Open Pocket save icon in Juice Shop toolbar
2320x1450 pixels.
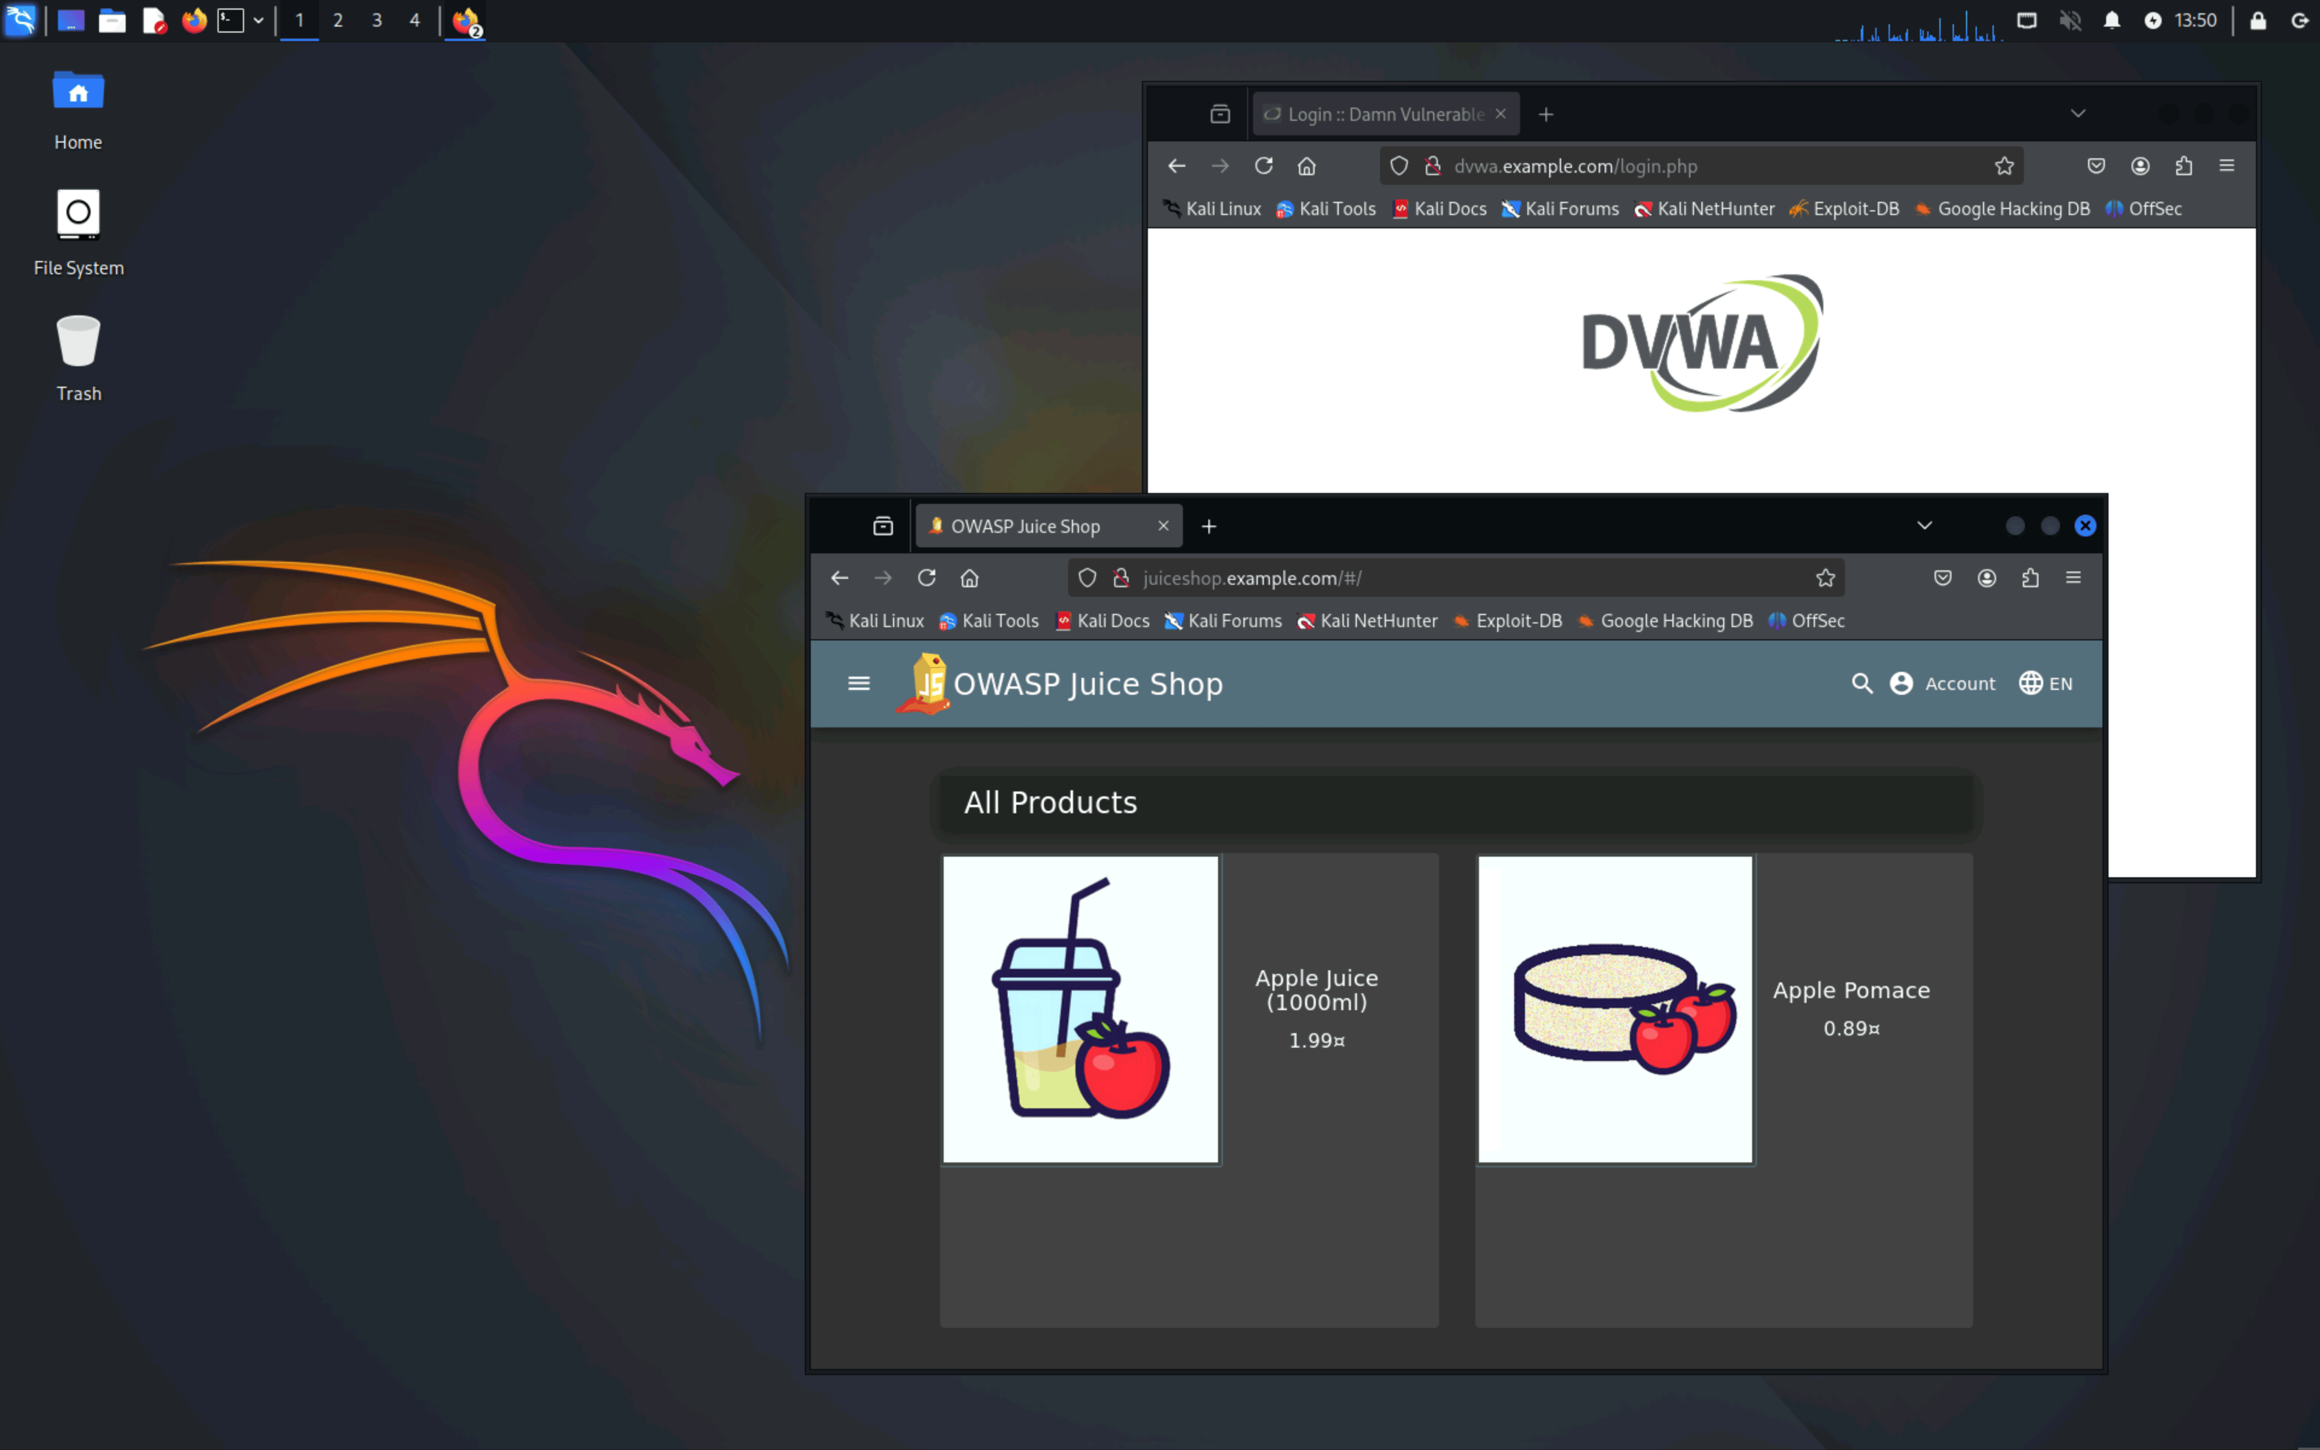pos(1942,578)
